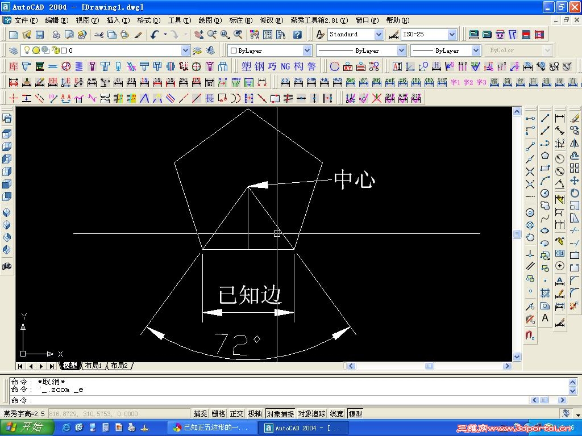Click the Rotate modify tool
Screen dimensions: 582x436
click(x=575, y=193)
